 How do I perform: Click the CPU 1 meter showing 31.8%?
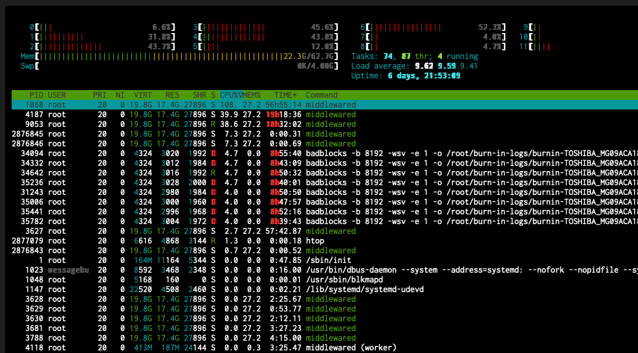[102, 37]
